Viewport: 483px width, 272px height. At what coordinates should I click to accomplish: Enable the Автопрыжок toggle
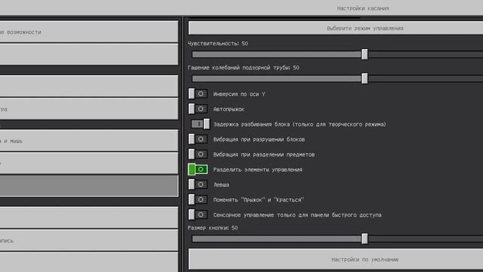198,109
